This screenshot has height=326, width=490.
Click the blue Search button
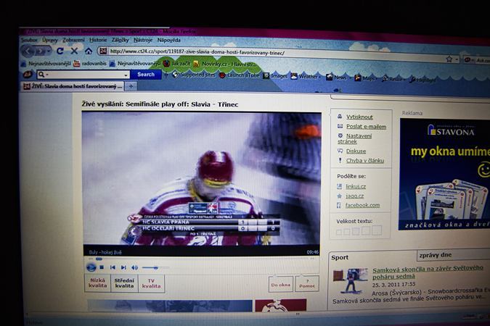[146, 75]
